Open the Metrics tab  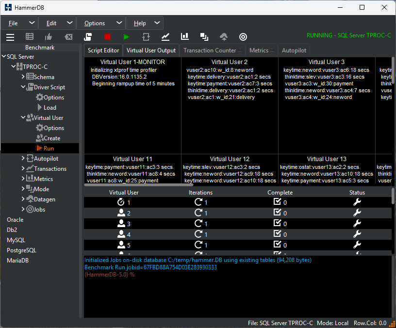pos(262,50)
